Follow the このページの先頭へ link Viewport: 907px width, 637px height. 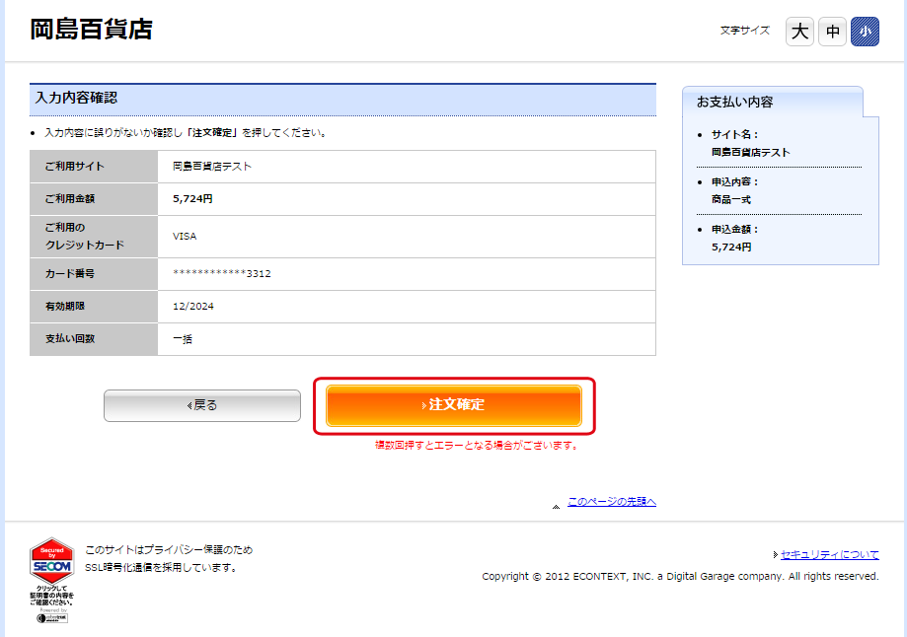pyautogui.click(x=612, y=501)
